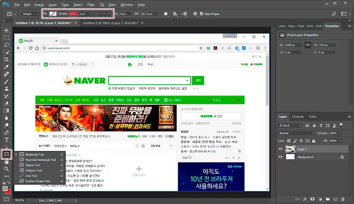
Task: Create a new group folder icon
Action: point(328,199)
